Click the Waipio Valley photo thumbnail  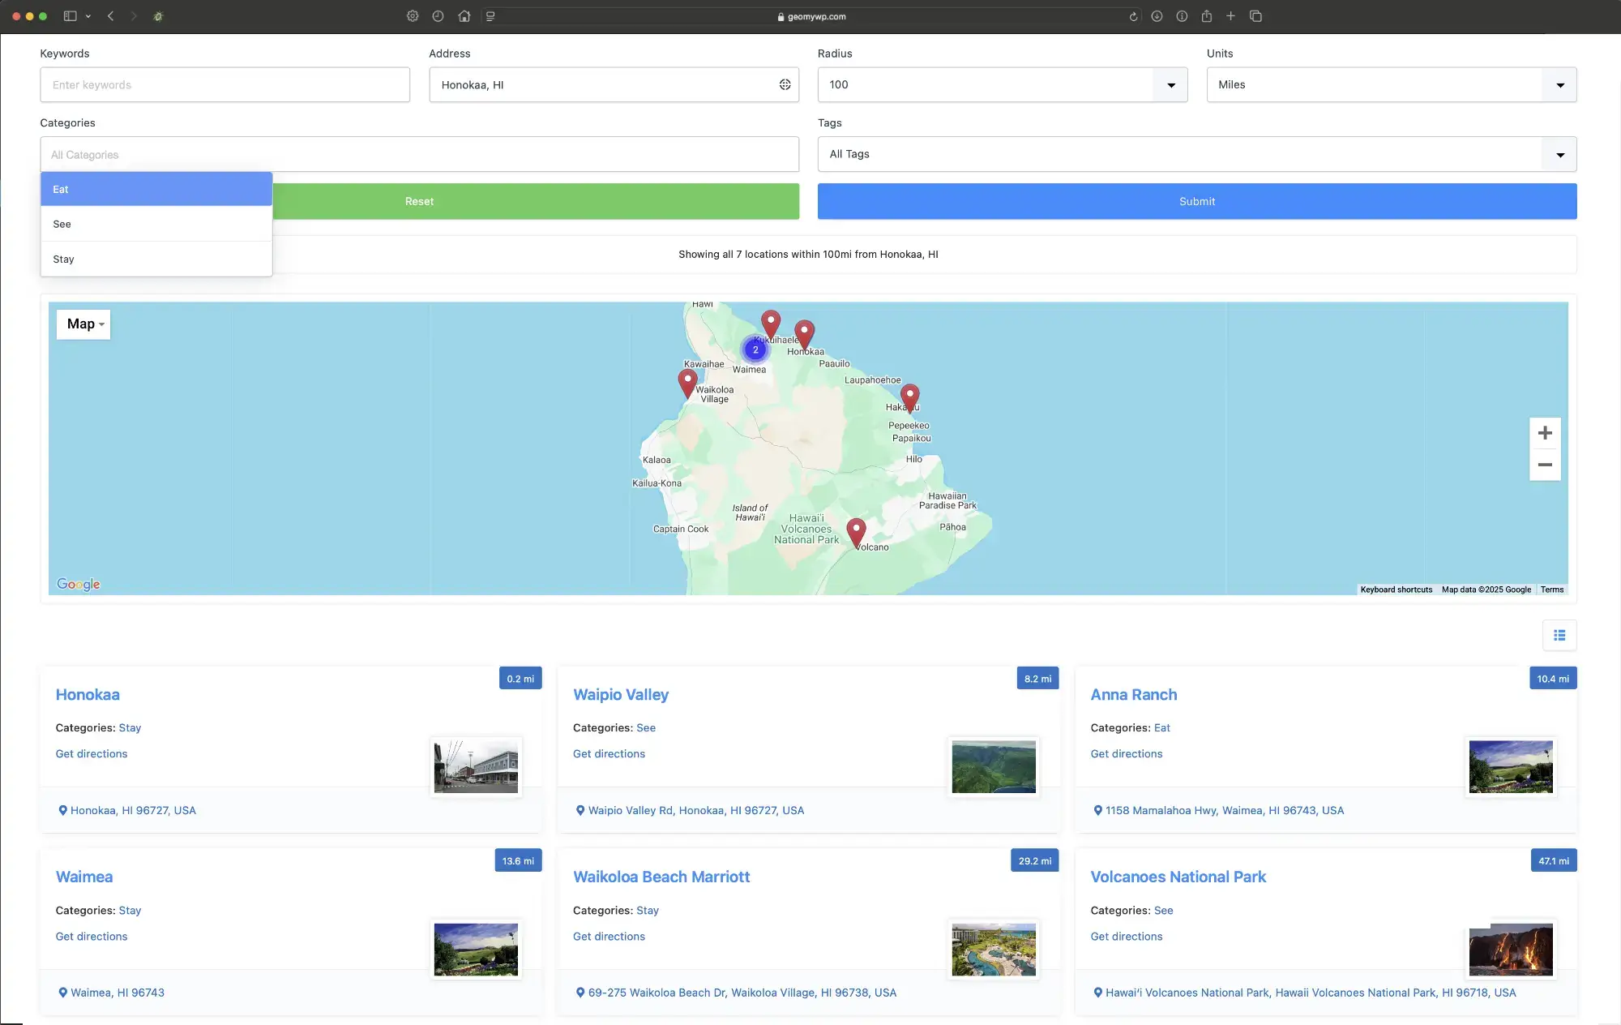coord(994,766)
